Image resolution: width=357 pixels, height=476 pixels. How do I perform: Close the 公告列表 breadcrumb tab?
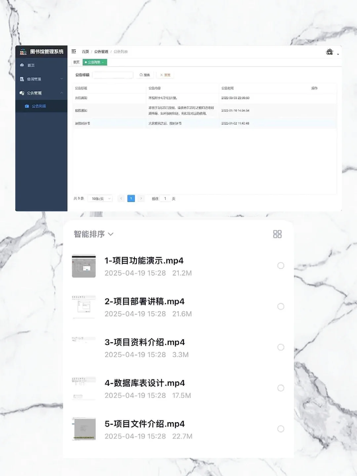tap(103, 62)
